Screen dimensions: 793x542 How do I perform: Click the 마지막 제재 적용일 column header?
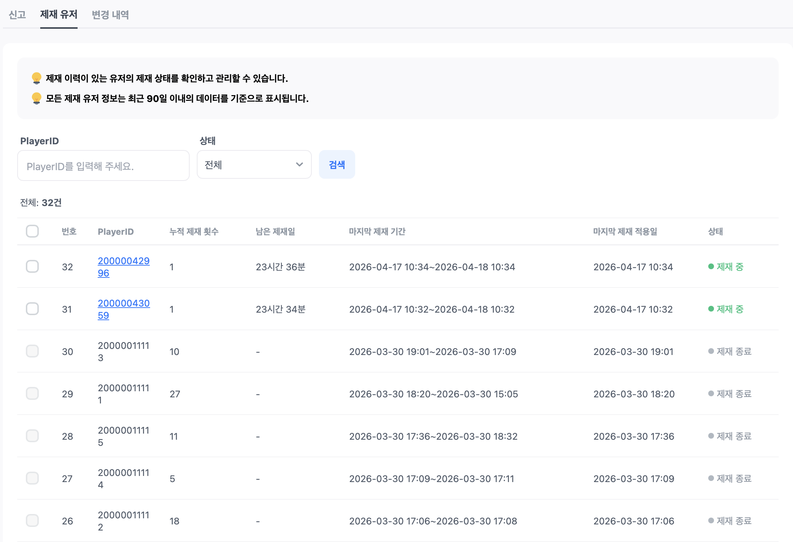click(625, 232)
